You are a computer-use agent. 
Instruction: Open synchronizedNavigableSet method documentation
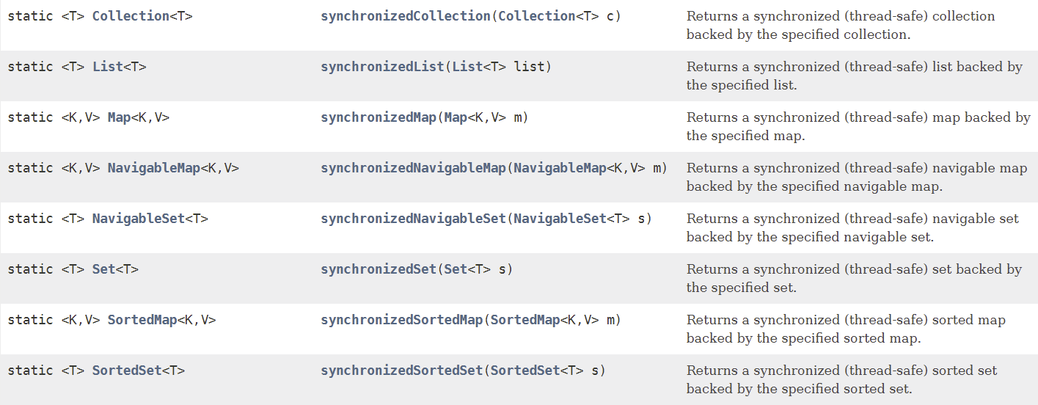pos(413,219)
